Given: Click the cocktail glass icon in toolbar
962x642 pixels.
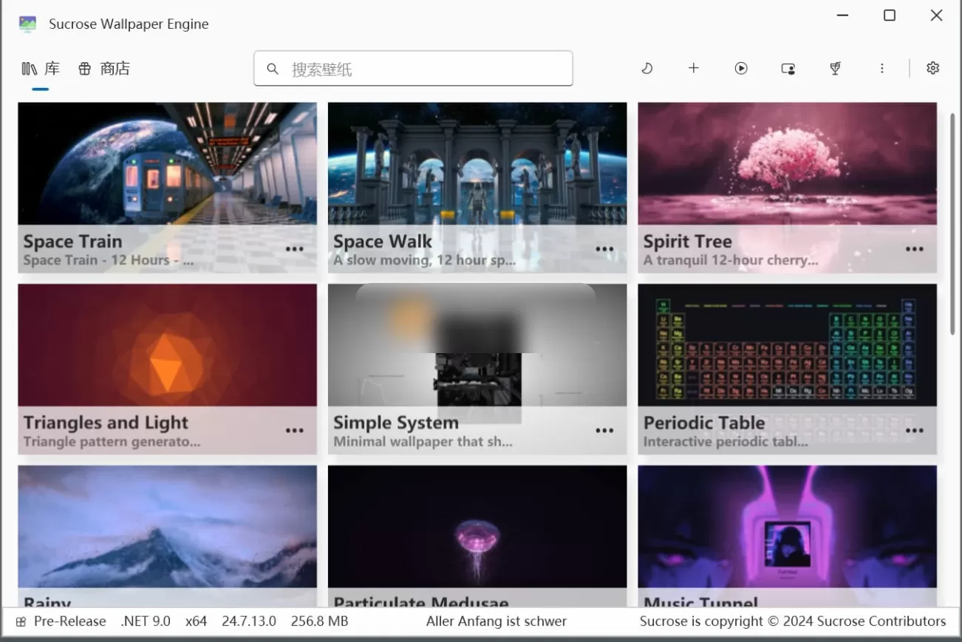Looking at the screenshot, I should pos(835,68).
